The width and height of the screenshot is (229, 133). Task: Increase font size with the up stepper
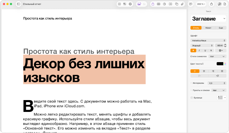[x=225, y=44]
